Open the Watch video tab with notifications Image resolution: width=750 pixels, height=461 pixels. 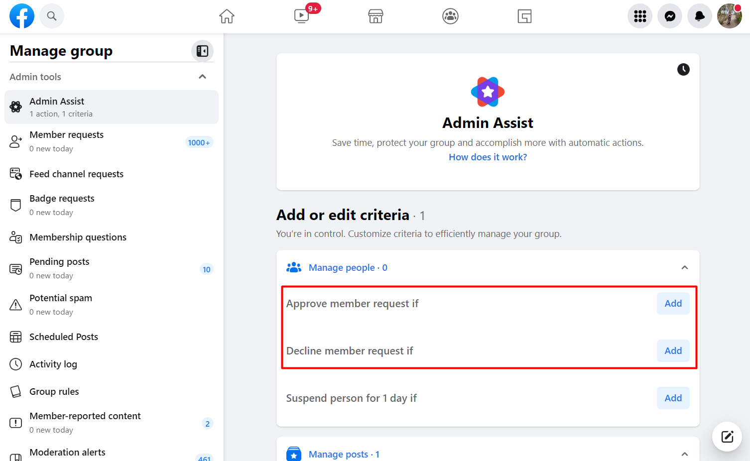click(x=301, y=16)
